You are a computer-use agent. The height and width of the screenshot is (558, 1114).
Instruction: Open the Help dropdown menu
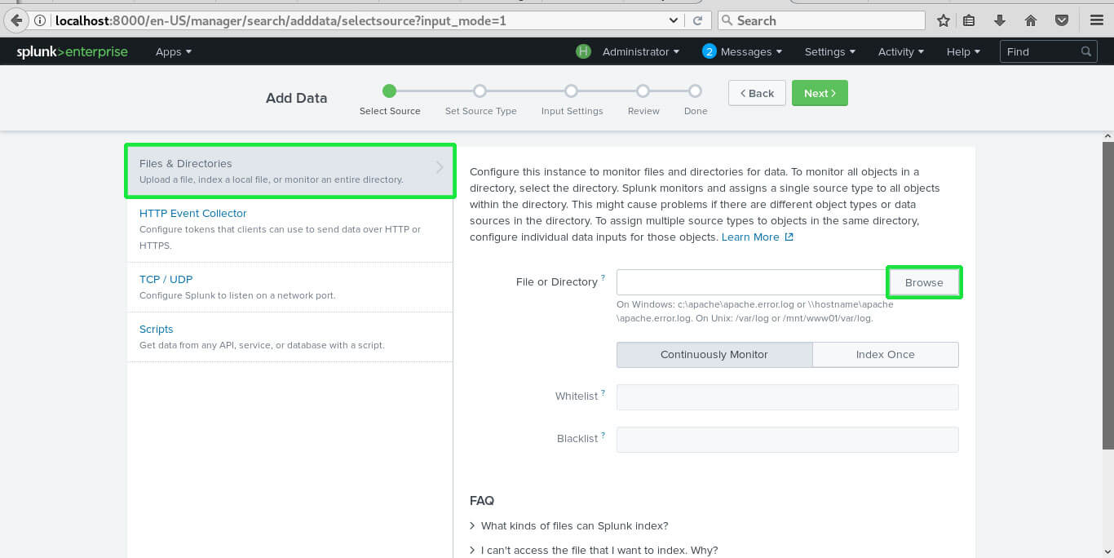964,51
